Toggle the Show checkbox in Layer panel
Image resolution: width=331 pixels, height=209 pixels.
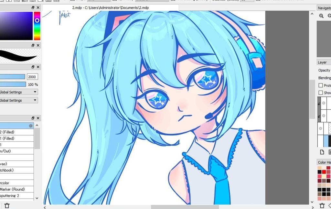coord(321,93)
